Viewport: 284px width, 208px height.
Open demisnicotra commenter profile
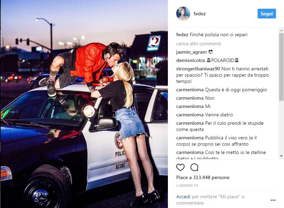point(190,60)
